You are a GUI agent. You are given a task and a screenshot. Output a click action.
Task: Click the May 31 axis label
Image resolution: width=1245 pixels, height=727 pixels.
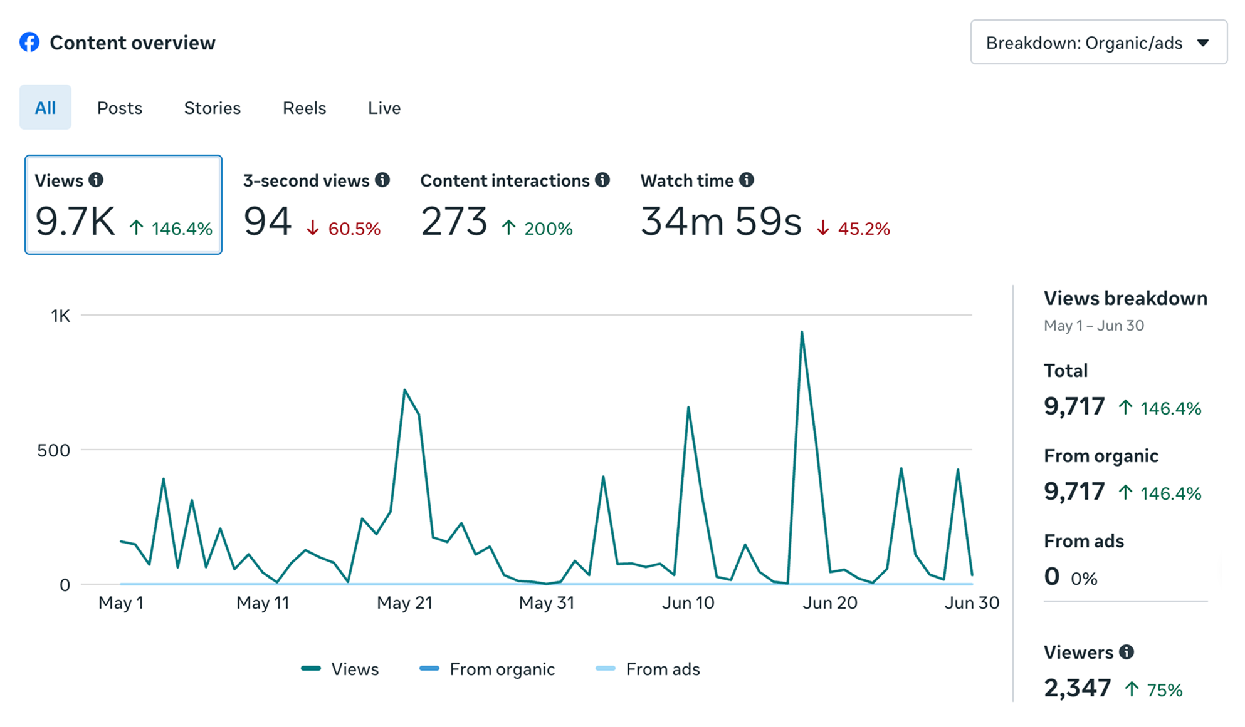(x=547, y=603)
